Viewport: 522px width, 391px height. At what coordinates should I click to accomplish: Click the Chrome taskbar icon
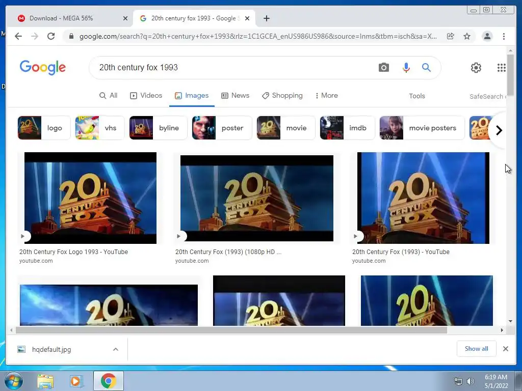(x=108, y=381)
